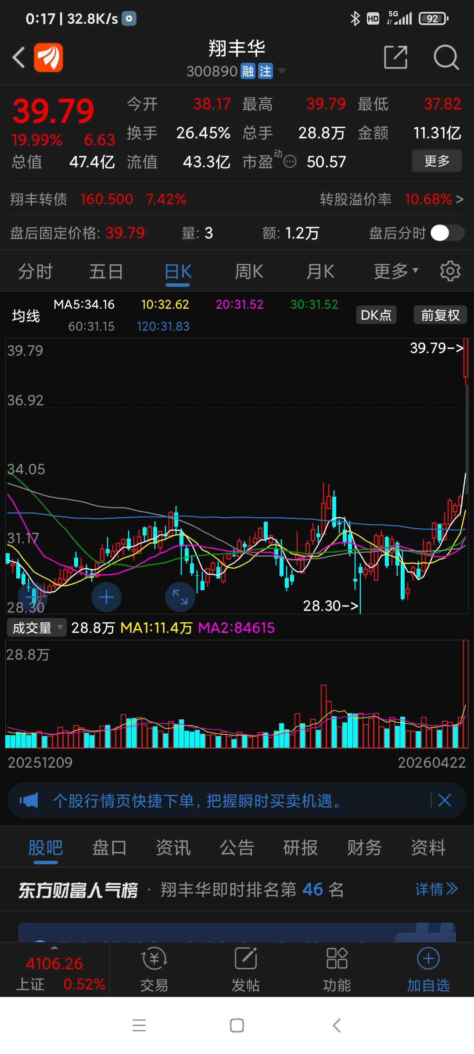This screenshot has width=474, height=1054.
Task: Expand the 更多 chart period dropdown
Action: [x=396, y=271]
